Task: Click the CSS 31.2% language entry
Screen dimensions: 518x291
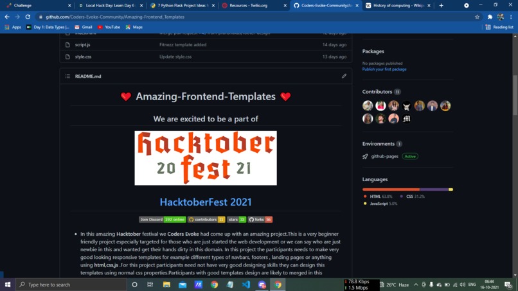Action: [x=413, y=196]
